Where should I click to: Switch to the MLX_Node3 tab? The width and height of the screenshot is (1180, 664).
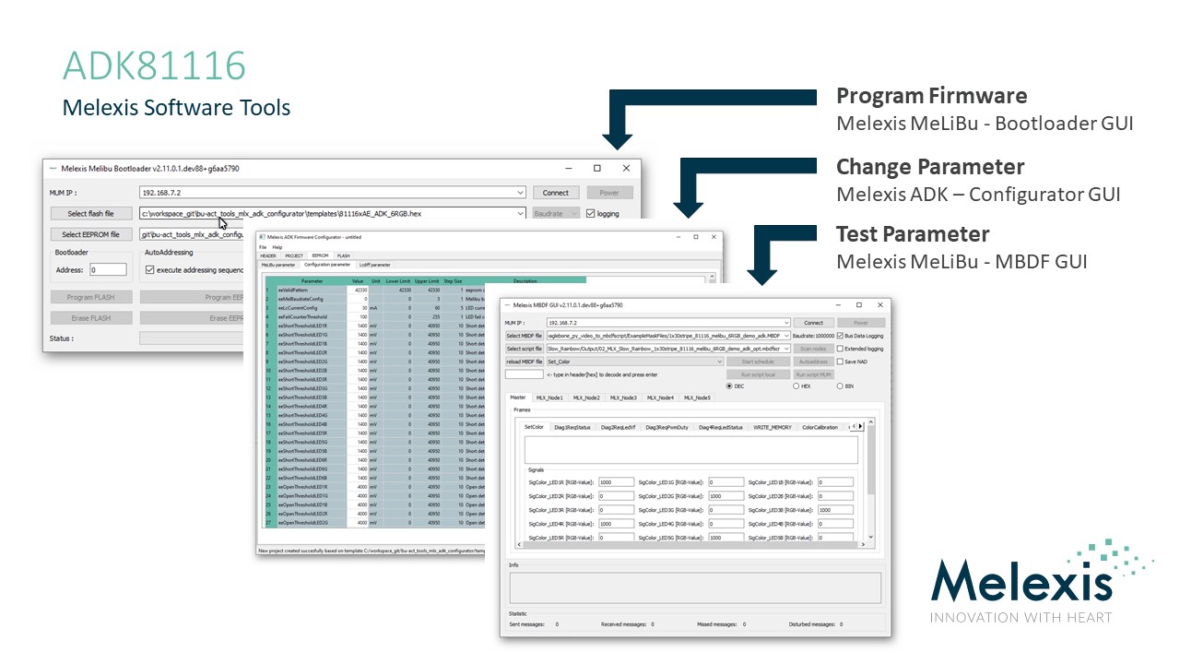pyautogui.click(x=623, y=397)
